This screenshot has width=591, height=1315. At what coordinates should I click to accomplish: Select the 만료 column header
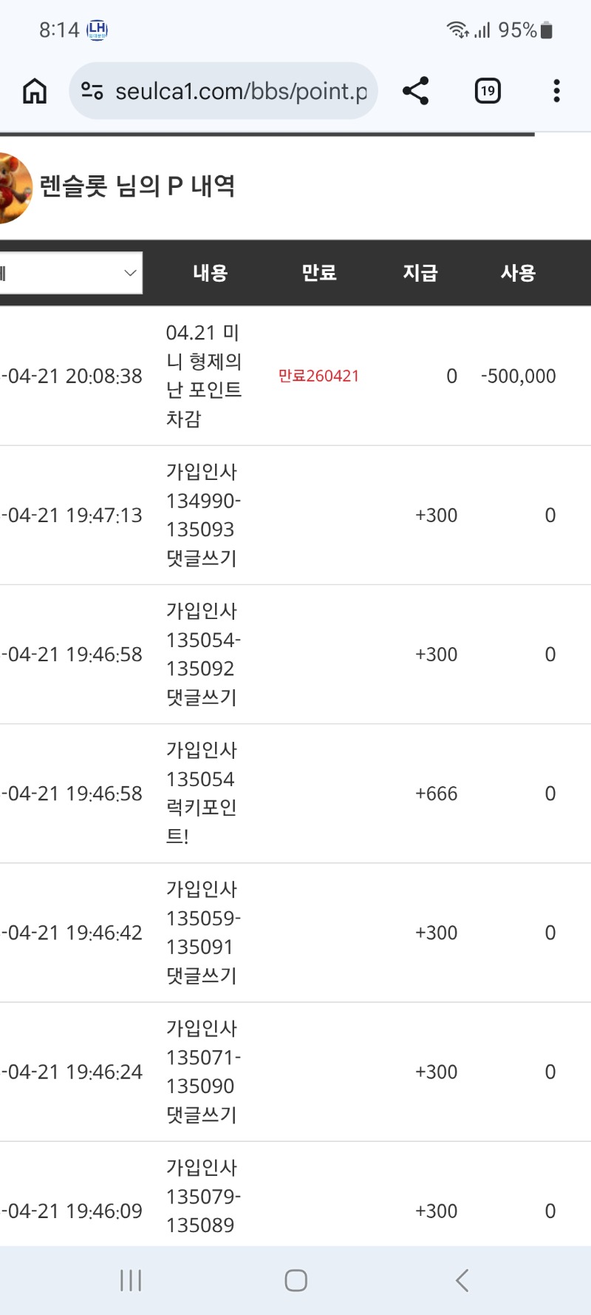(319, 273)
